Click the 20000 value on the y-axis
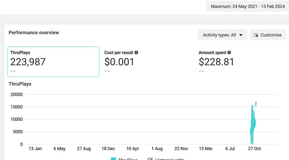 [x=16, y=94]
